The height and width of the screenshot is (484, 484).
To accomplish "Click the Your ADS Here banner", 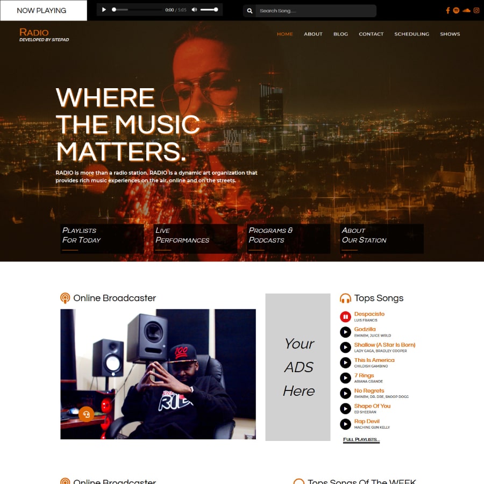I will [297, 367].
